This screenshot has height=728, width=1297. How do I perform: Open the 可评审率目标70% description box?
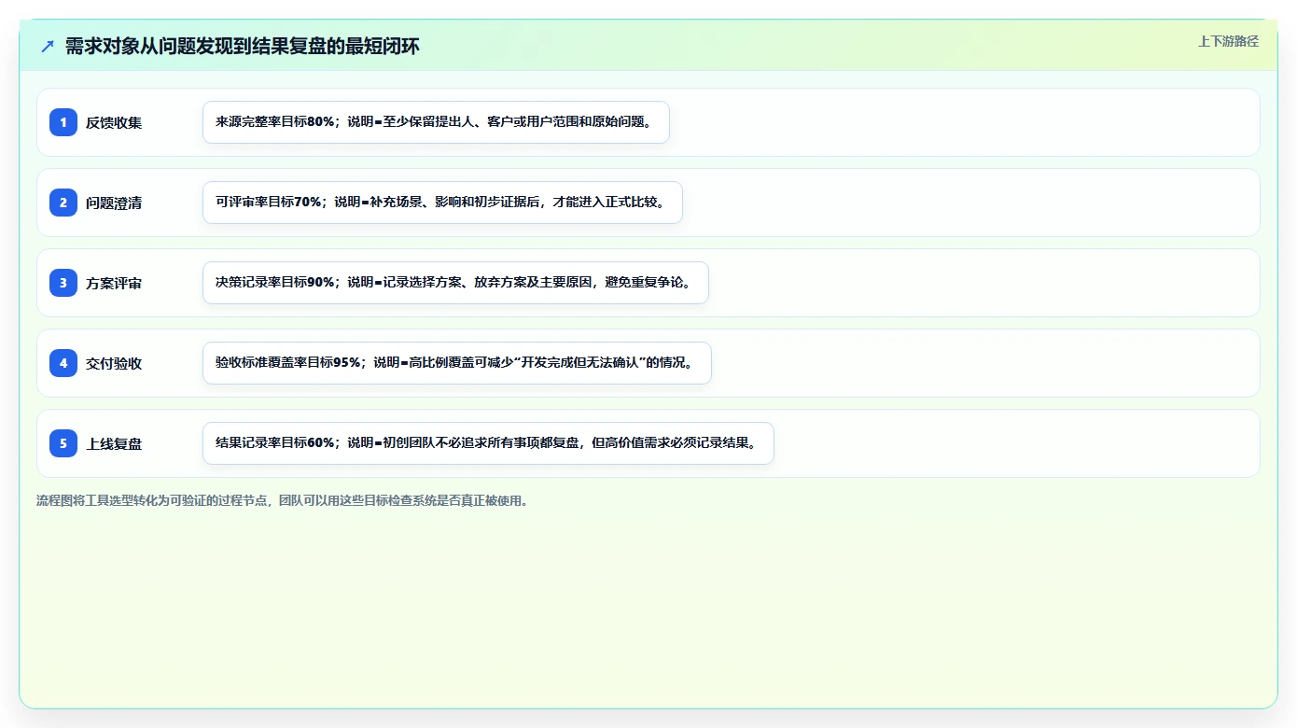click(442, 203)
